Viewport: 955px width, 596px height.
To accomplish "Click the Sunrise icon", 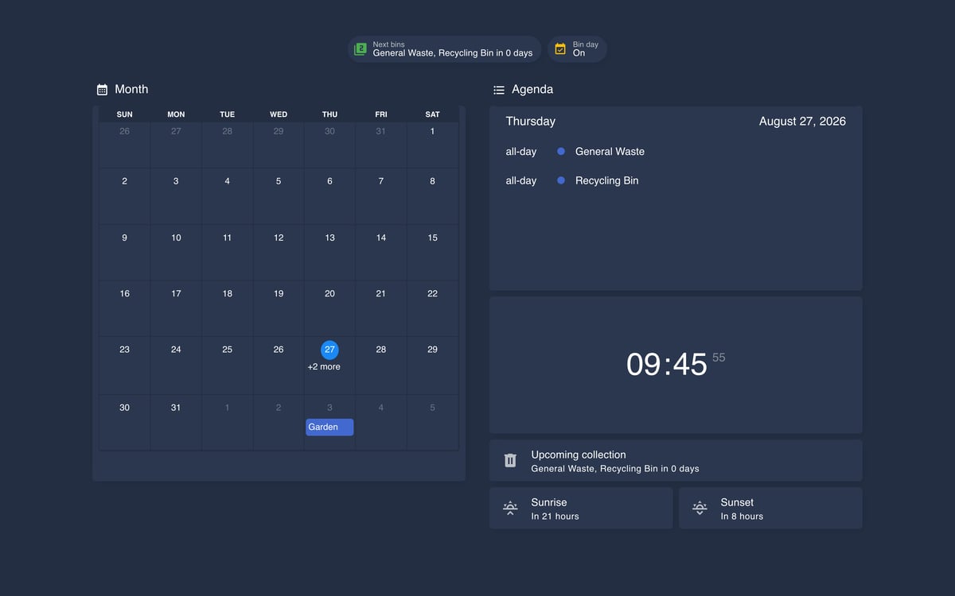I will point(511,508).
